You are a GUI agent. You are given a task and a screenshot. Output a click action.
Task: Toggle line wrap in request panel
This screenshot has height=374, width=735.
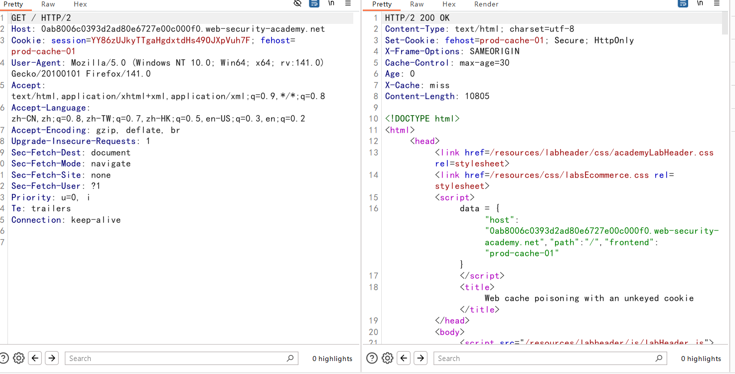pyautogui.click(x=314, y=3)
